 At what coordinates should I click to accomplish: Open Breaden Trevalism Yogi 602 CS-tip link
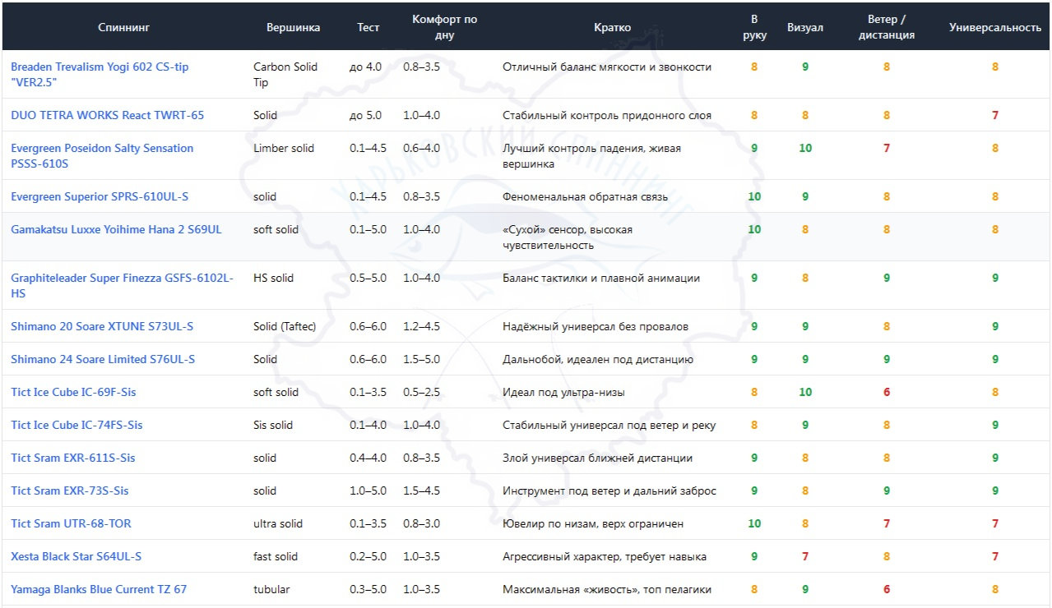click(x=99, y=67)
